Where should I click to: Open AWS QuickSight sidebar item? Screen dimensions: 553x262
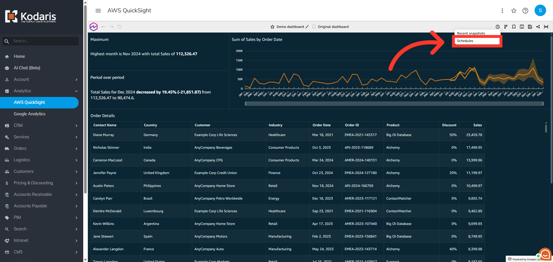pos(39,102)
